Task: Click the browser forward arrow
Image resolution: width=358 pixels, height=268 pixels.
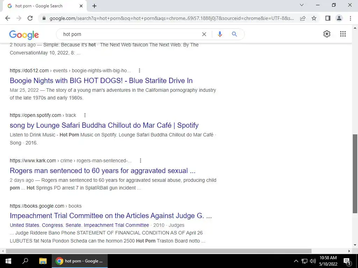Action: 19,18
